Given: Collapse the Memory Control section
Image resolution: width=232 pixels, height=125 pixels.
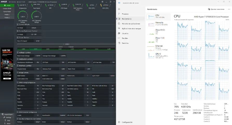Looking at the screenshot, I should pos(18,66).
